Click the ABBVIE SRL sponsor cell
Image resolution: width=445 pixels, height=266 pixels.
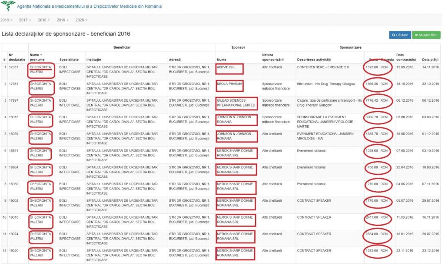click(226, 67)
